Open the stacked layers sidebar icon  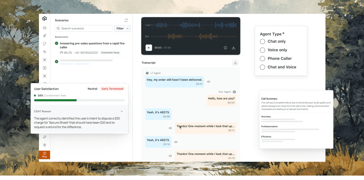pos(44,145)
